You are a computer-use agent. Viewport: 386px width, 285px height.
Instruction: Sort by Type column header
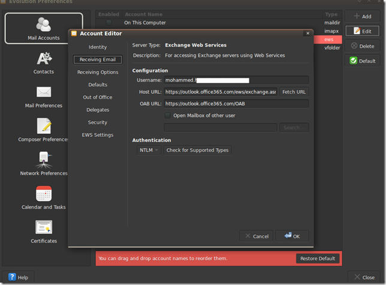(331, 14)
